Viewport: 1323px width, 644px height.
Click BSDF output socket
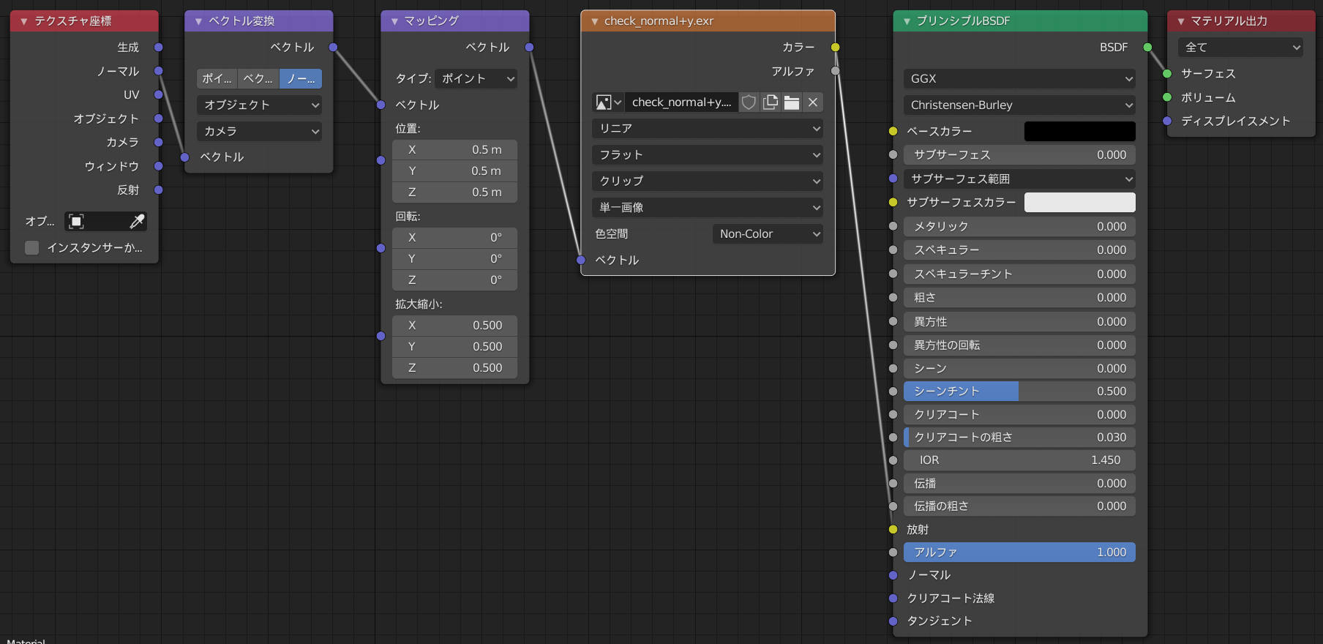1147,47
